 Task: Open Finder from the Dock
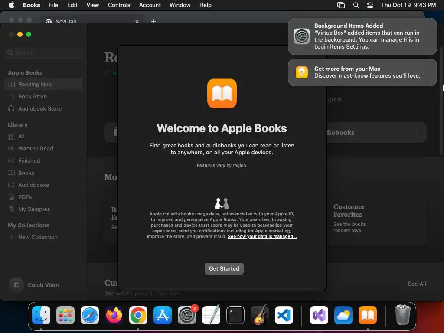41,315
